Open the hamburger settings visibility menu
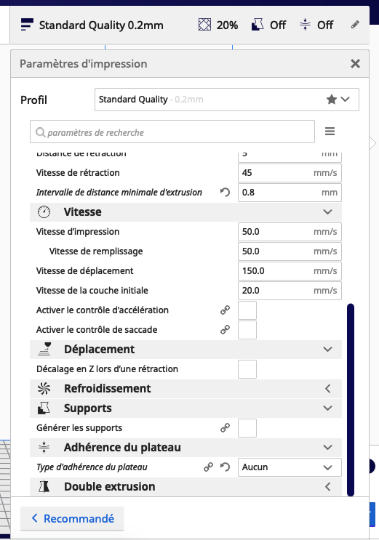 click(330, 132)
